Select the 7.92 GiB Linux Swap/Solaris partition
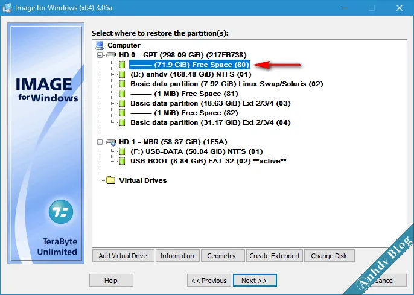Image resolution: width=414 pixels, height=295 pixels. pyautogui.click(x=227, y=84)
